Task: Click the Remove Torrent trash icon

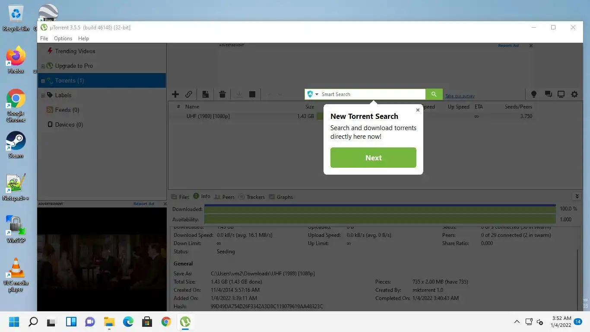Action: 222,94
